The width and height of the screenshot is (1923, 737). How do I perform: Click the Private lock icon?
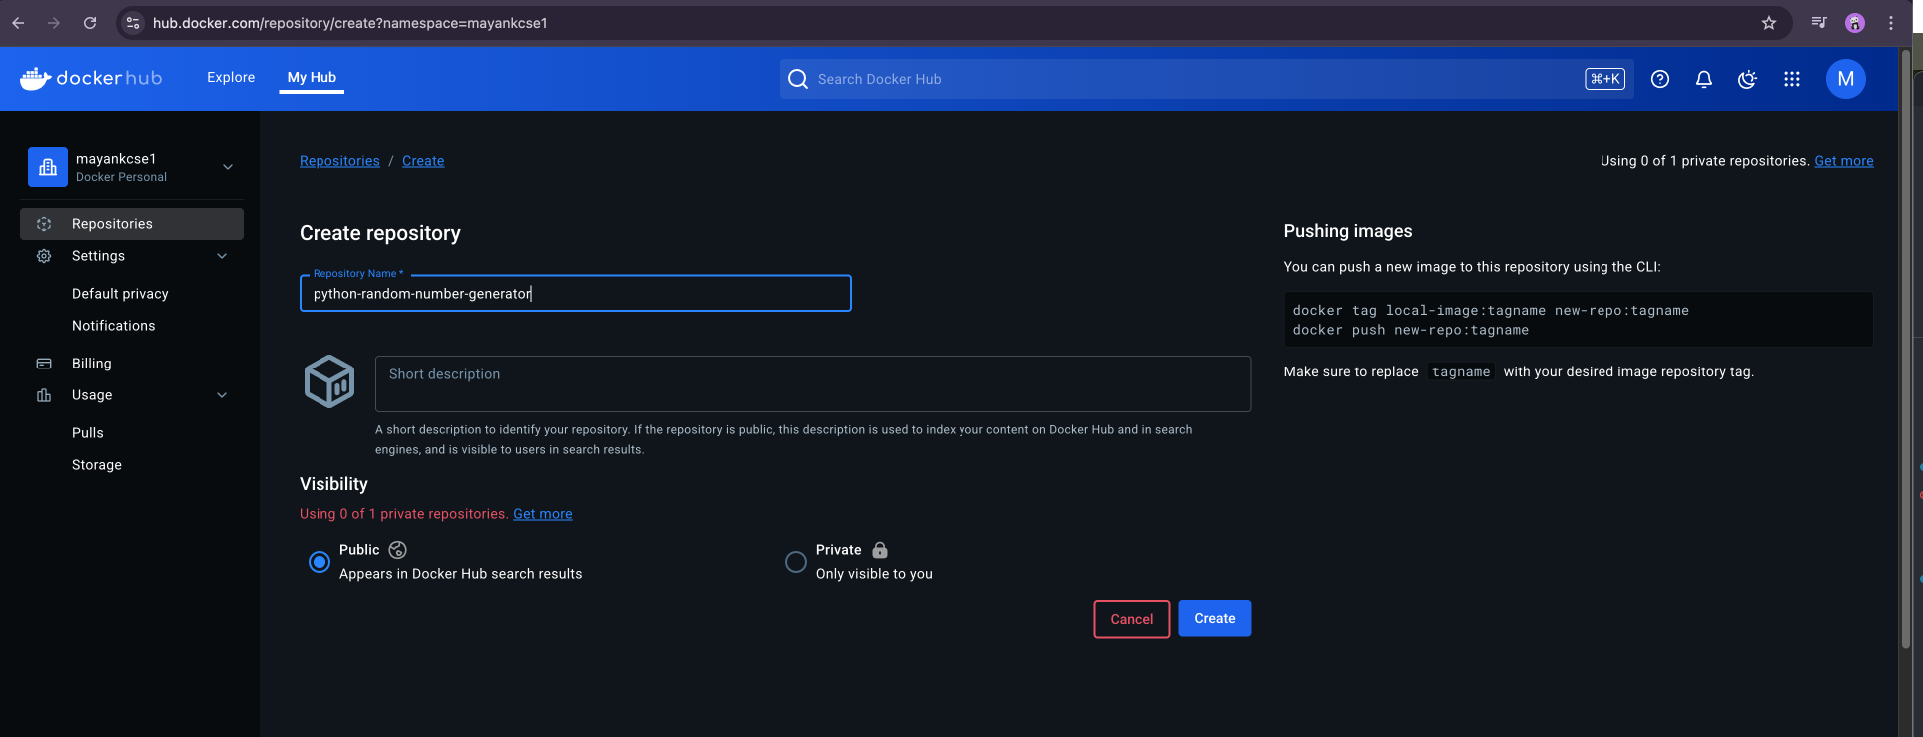(880, 550)
